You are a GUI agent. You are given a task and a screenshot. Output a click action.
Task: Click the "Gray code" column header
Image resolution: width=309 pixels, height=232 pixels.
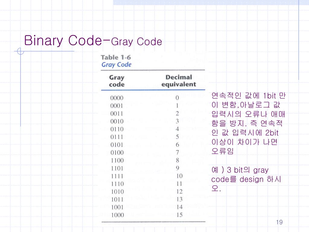tap(117, 81)
